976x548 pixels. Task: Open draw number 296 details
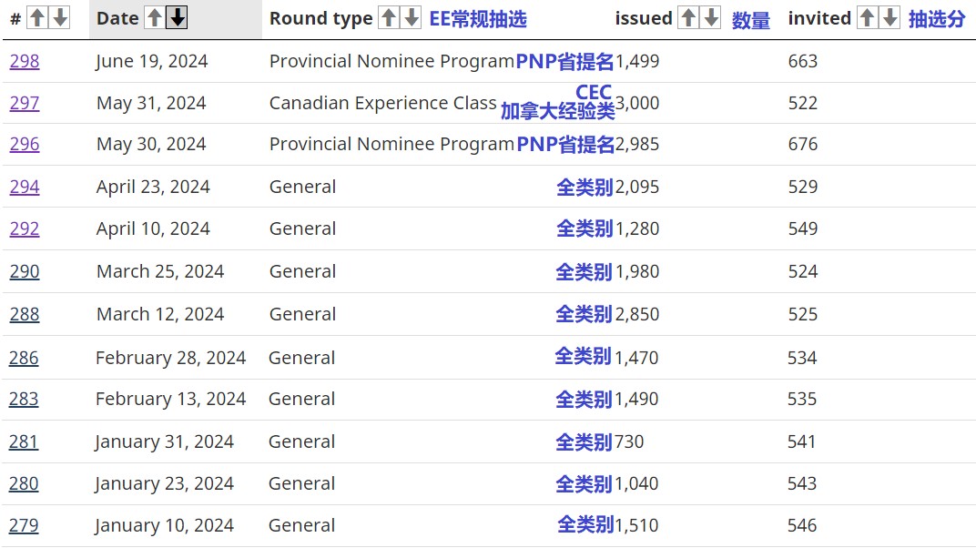[24, 144]
